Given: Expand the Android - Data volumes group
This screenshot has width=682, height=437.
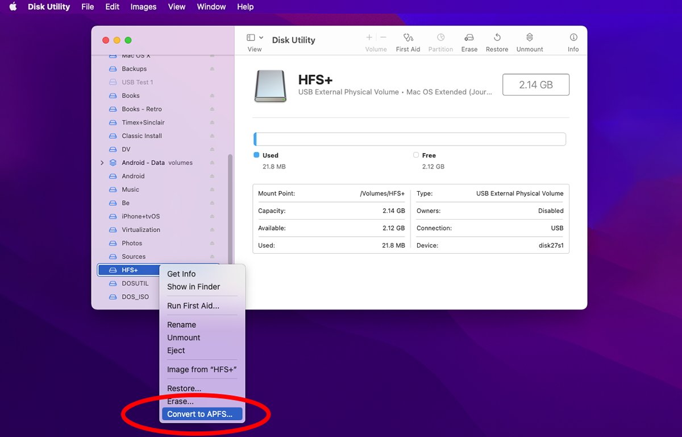Looking at the screenshot, I should coord(102,163).
